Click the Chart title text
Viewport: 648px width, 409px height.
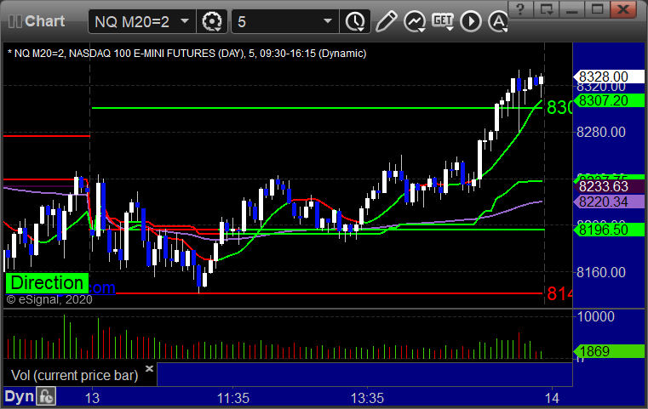[x=44, y=21]
